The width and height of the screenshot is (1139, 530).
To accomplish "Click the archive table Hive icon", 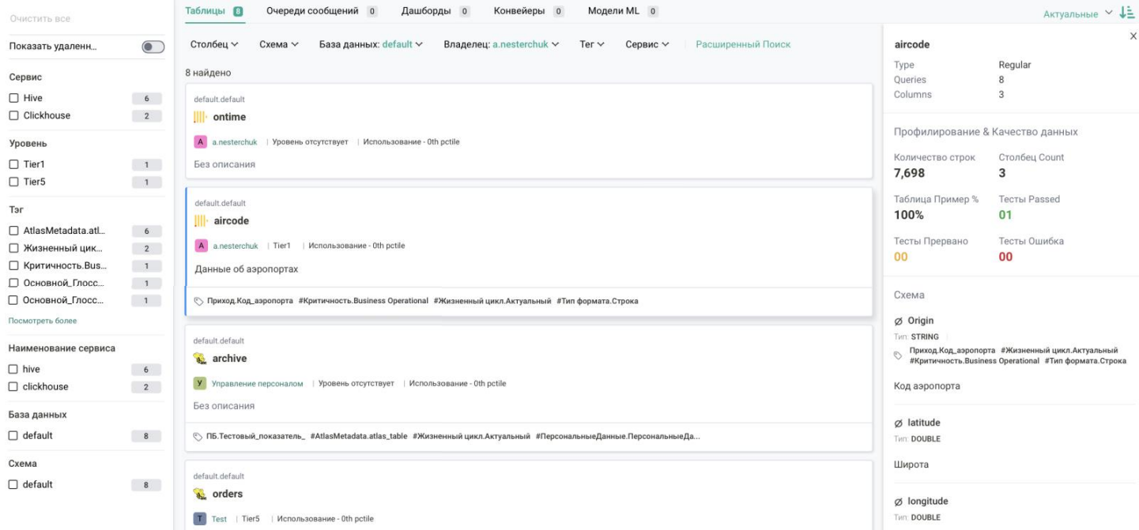I will tap(200, 359).
